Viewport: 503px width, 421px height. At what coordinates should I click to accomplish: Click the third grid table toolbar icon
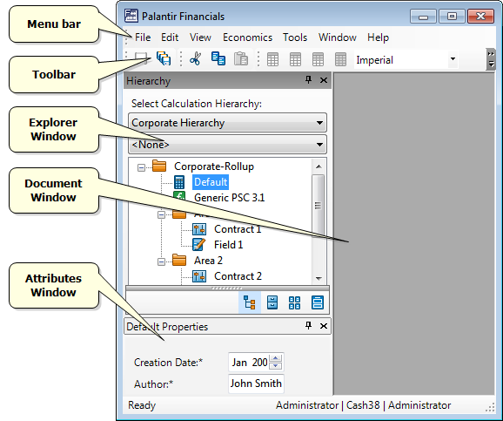click(x=318, y=59)
